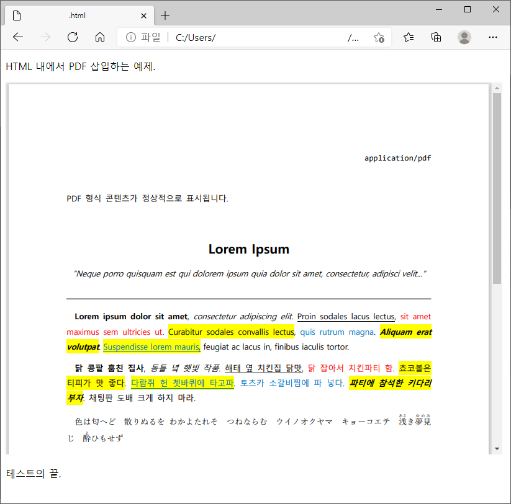Select the .html browser tab
Screen dimensions: 511x504
[79, 15]
